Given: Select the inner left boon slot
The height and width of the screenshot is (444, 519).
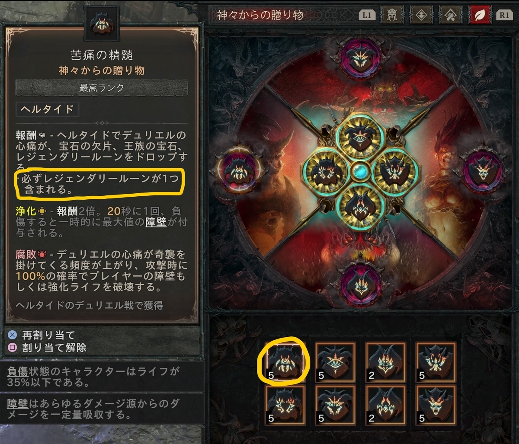Looking at the screenshot, I should (x=325, y=170).
